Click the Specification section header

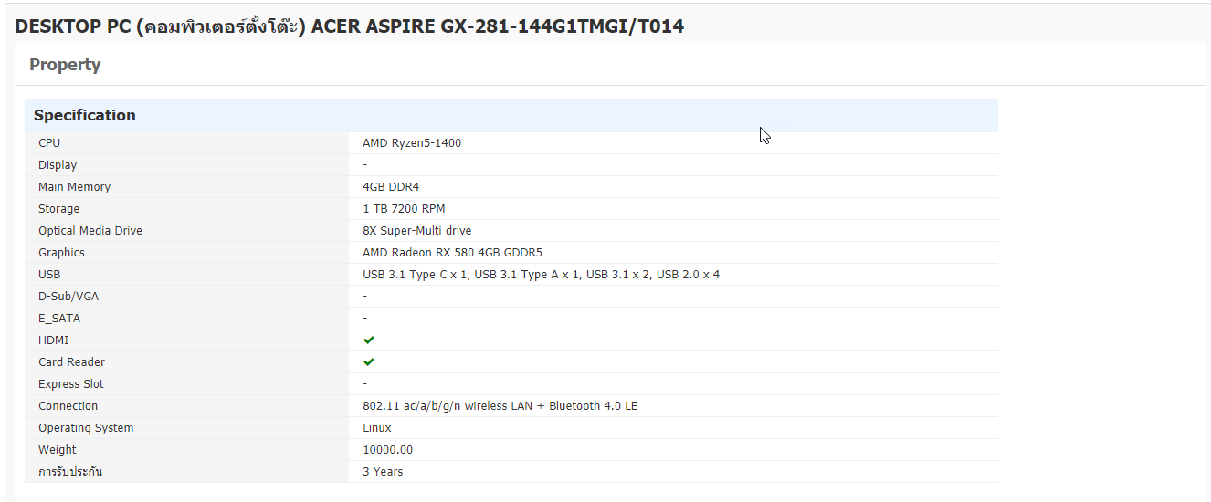511,115
